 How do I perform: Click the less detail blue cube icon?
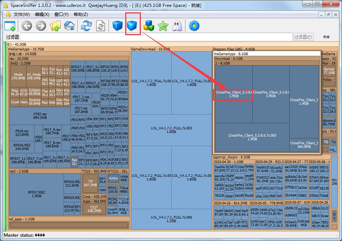coord(118,26)
